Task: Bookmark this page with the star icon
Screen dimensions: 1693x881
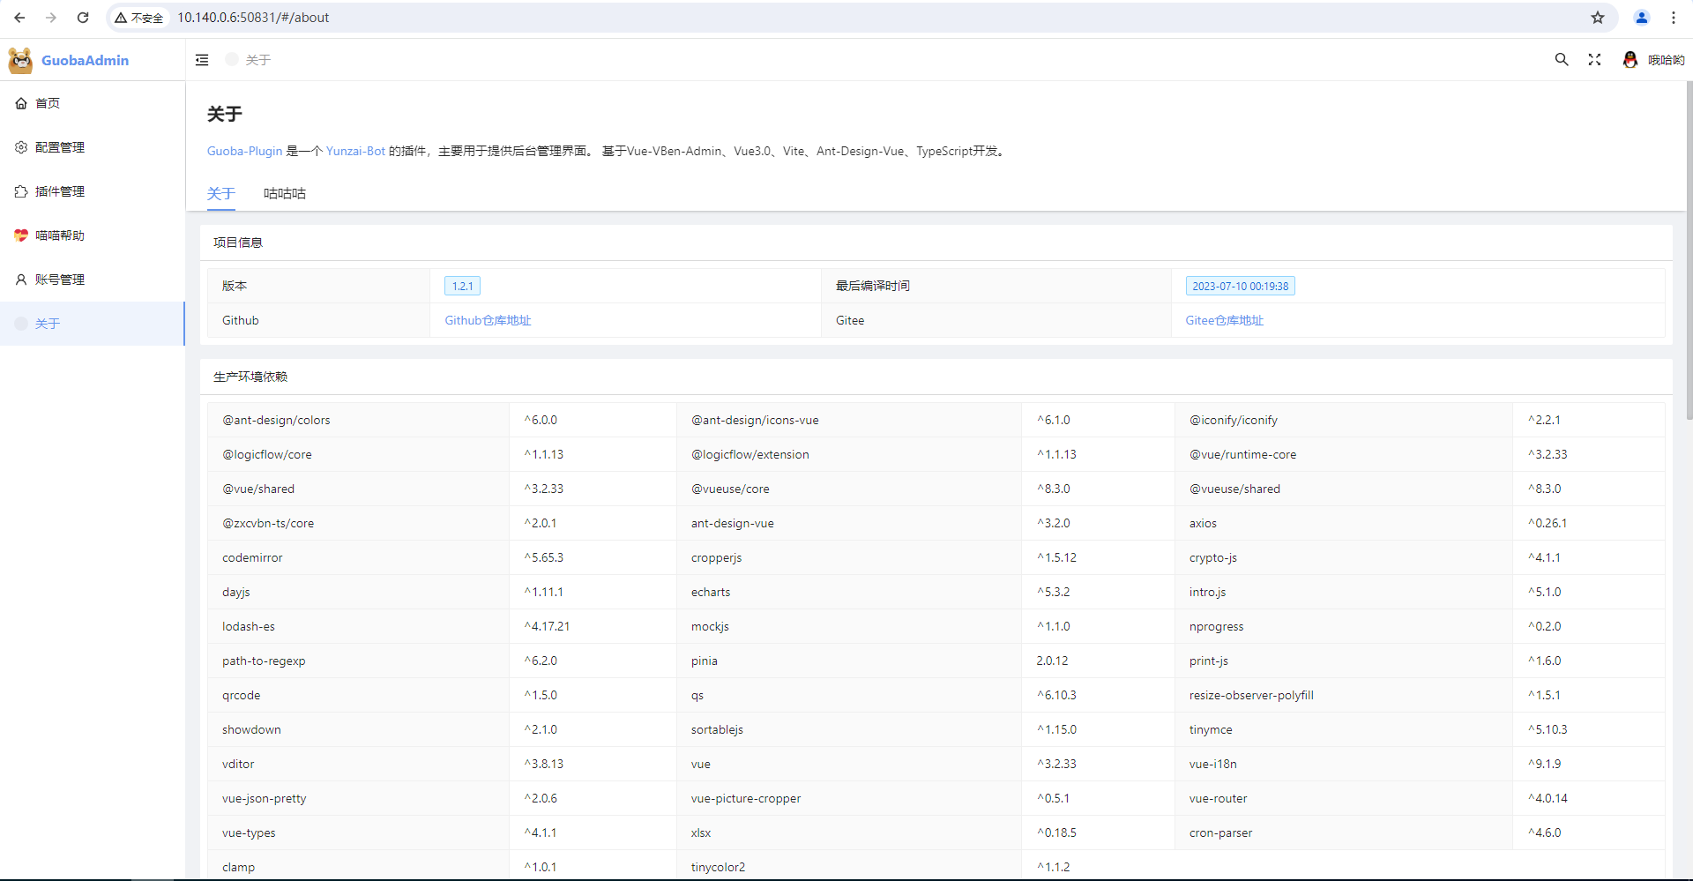Action: [1597, 18]
